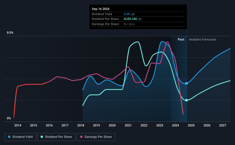Image resolution: width=235 pixels, height=145 pixels.
Task: Click the 2024 x-axis year label
Action: coord(175,125)
